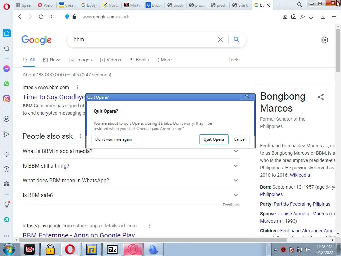Switch to the Dropbox browser tab
Image resolution: width=341 pixels, height=256 pixels.
pos(154,5)
